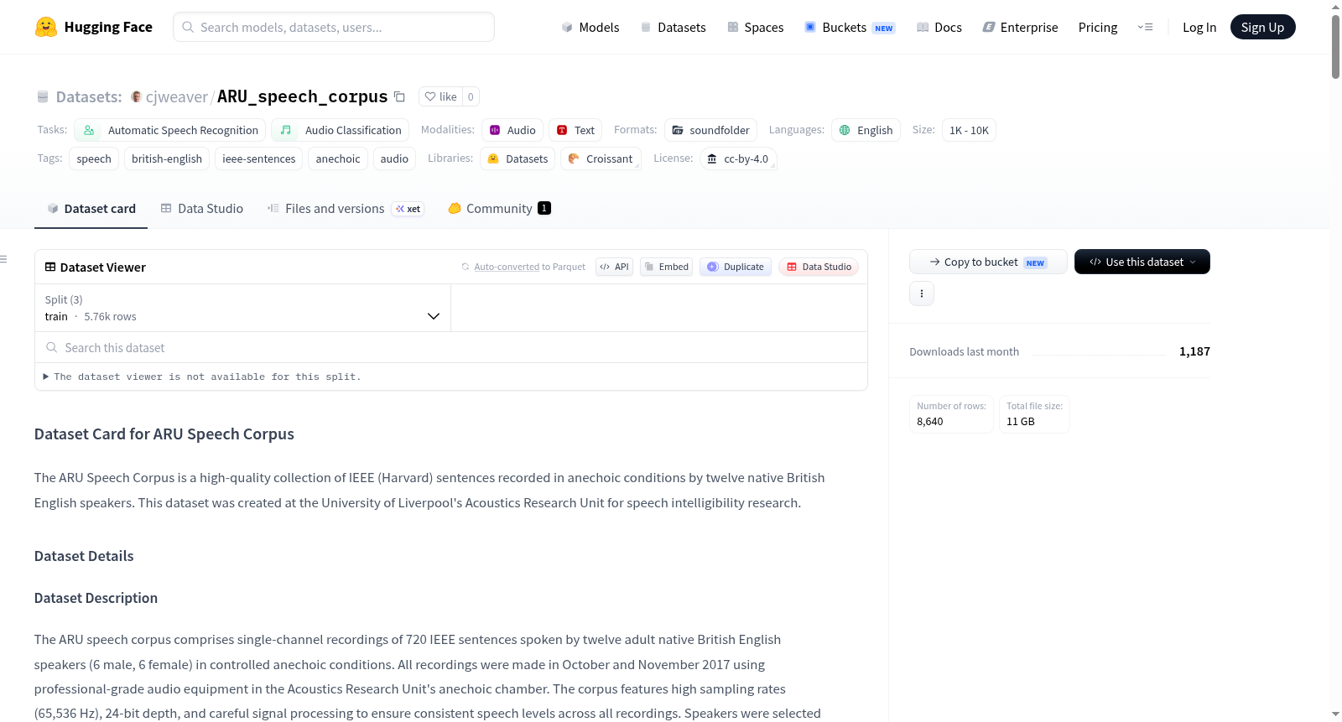1342x722 pixels.
Task: Focus the Search this dataset field
Action: (451, 347)
